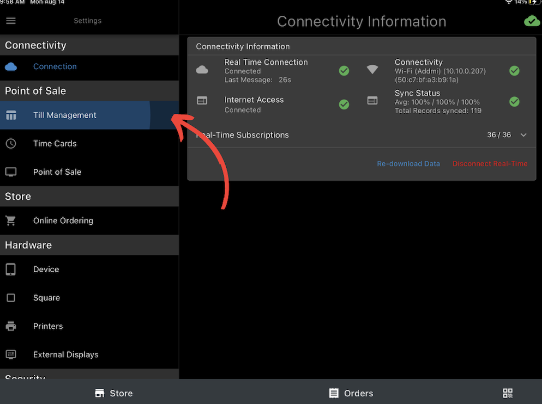This screenshot has height=404, width=542.
Task: Open Square hardware settings
Action: coord(89,298)
